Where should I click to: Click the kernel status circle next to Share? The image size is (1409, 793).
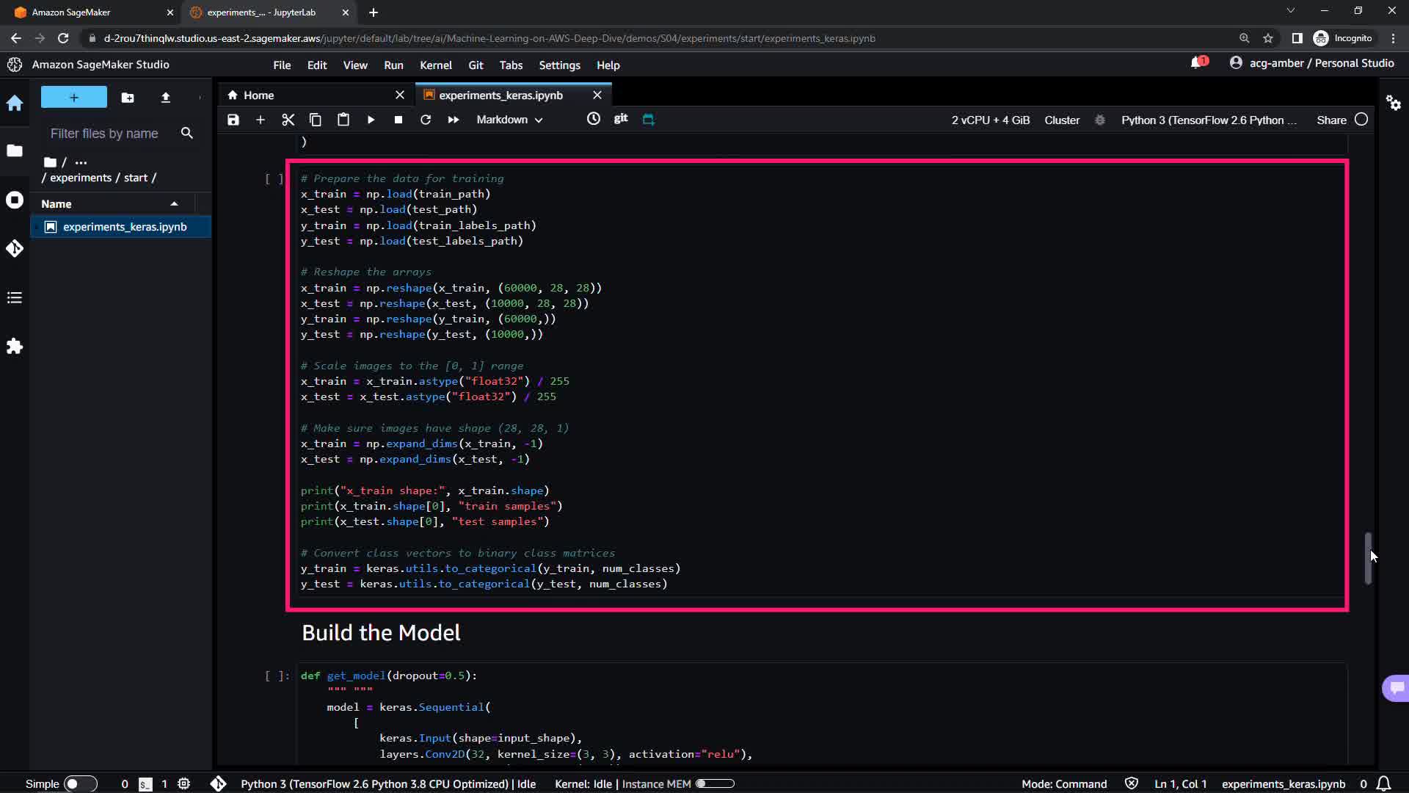pos(1361,120)
